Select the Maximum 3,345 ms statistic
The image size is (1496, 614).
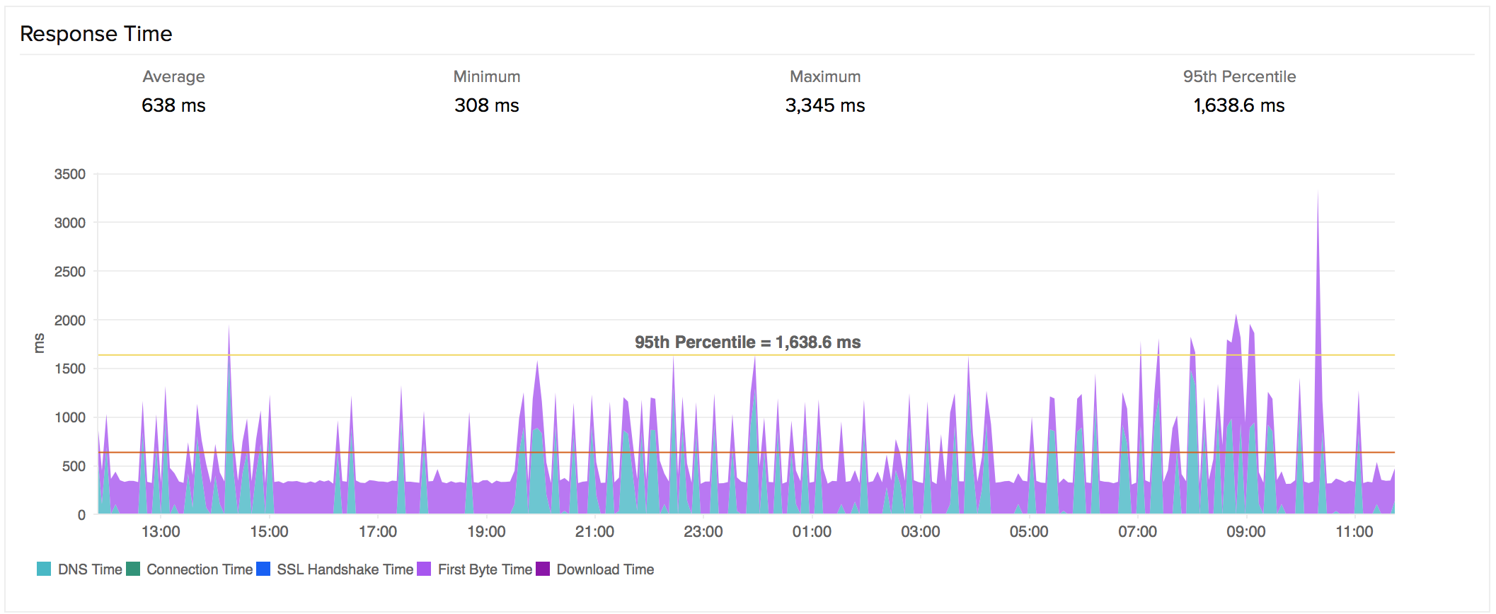pos(825,105)
